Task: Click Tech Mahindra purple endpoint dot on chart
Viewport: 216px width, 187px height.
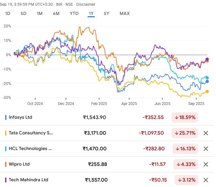Action: [207, 59]
